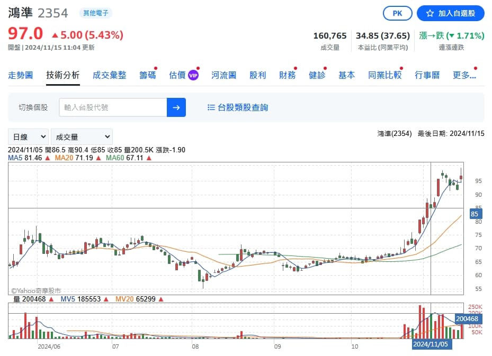
Task: Focus the 輸入台股代號 input field
Action: (x=113, y=107)
